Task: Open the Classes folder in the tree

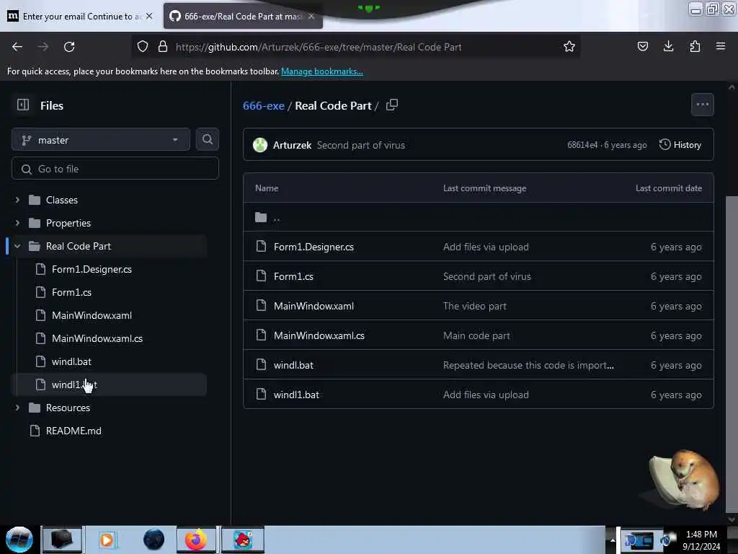Action: (x=62, y=200)
